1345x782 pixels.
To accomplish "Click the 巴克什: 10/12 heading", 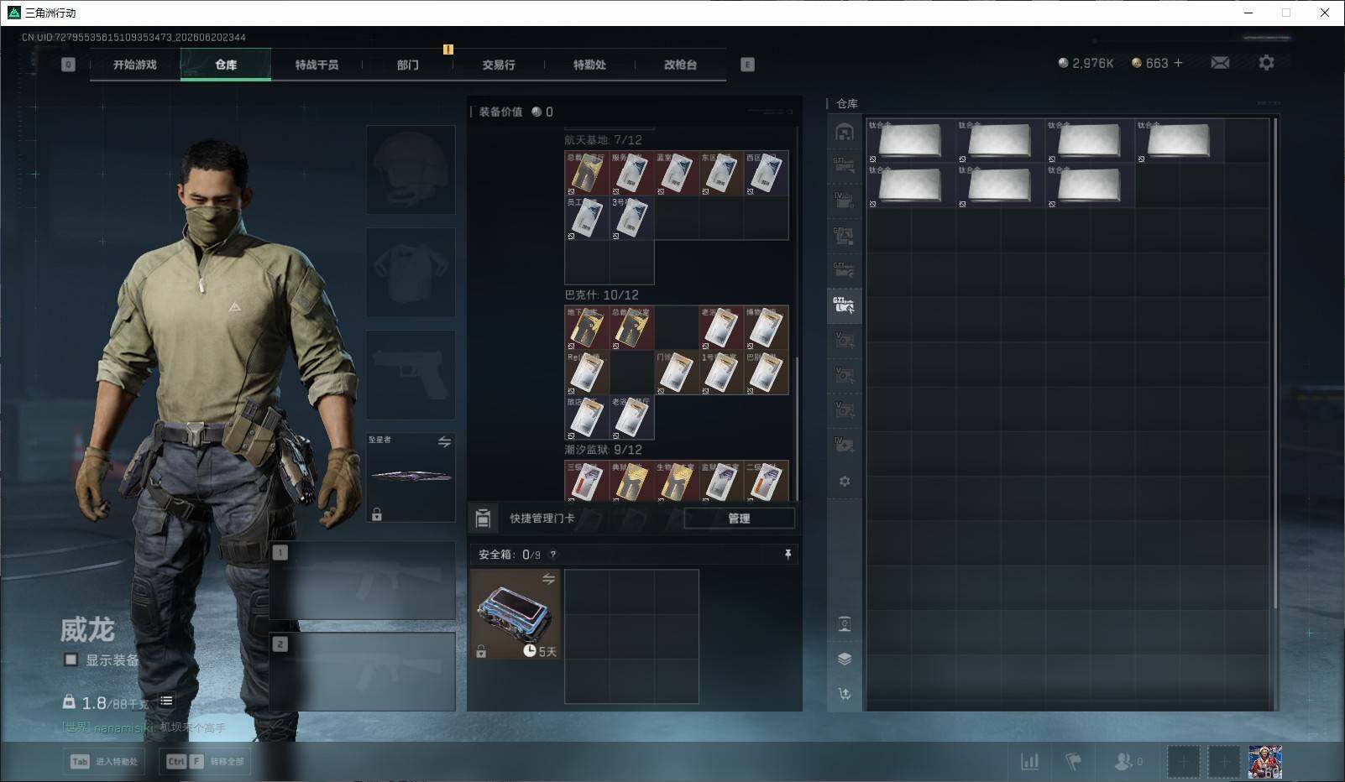I will point(601,295).
